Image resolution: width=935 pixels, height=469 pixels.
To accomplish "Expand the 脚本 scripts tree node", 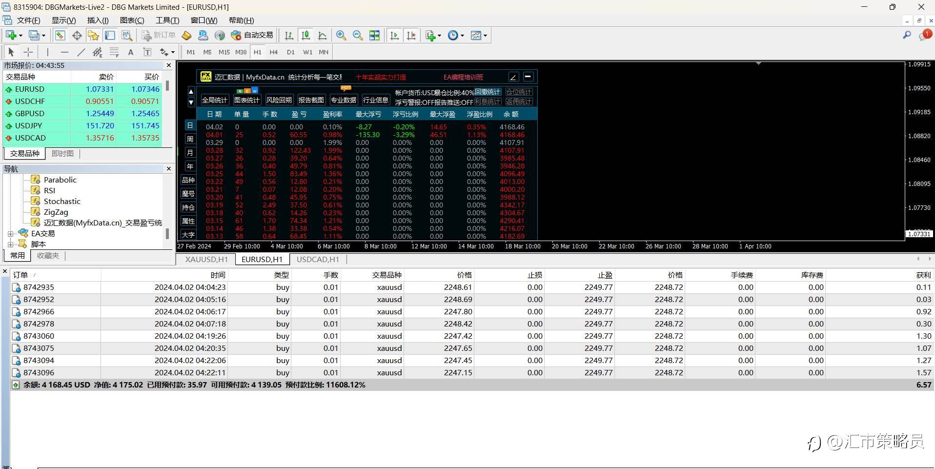I will [x=10, y=244].
